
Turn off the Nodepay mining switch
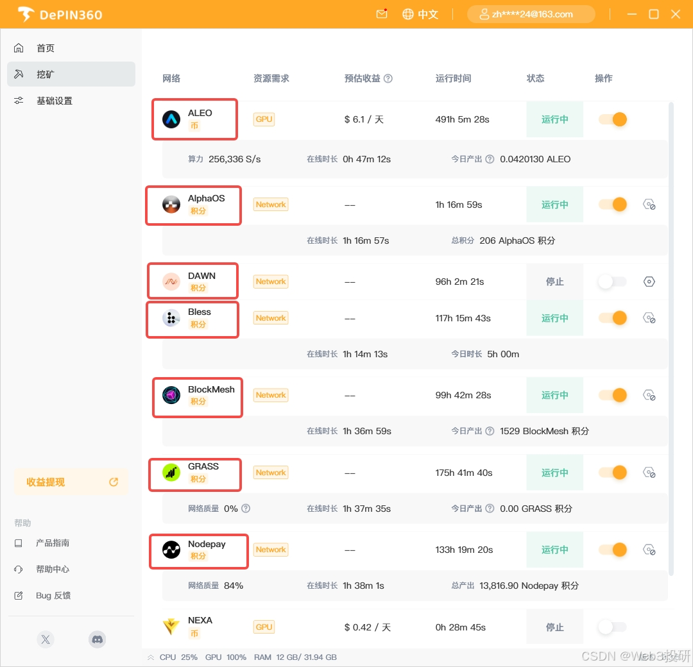[x=613, y=550]
